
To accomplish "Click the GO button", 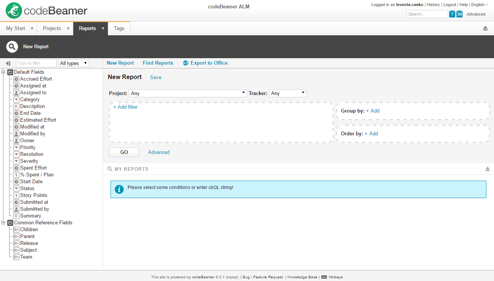I will 124,152.
